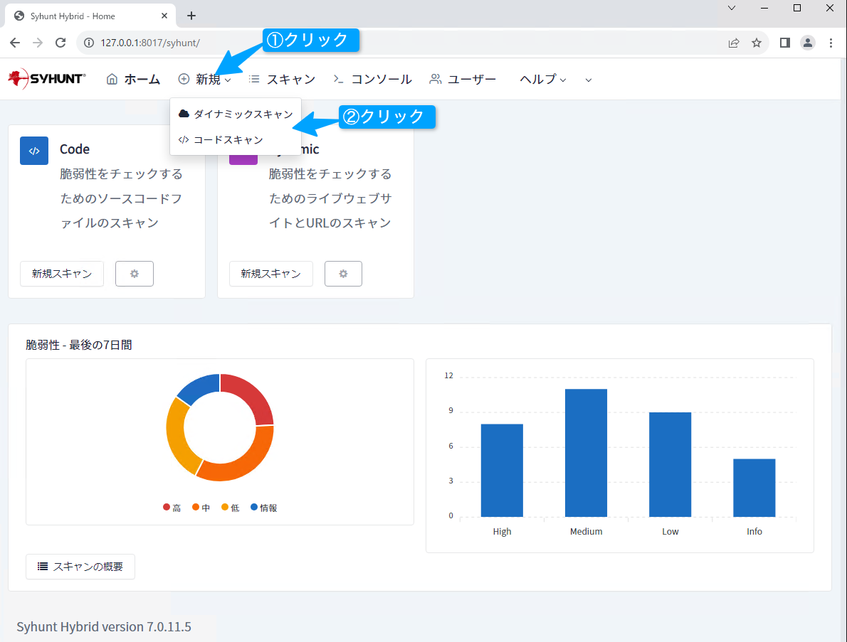Click the Syhunt Hybrid version 7.0.11.5 text
This screenshot has width=847, height=642.
click(104, 626)
